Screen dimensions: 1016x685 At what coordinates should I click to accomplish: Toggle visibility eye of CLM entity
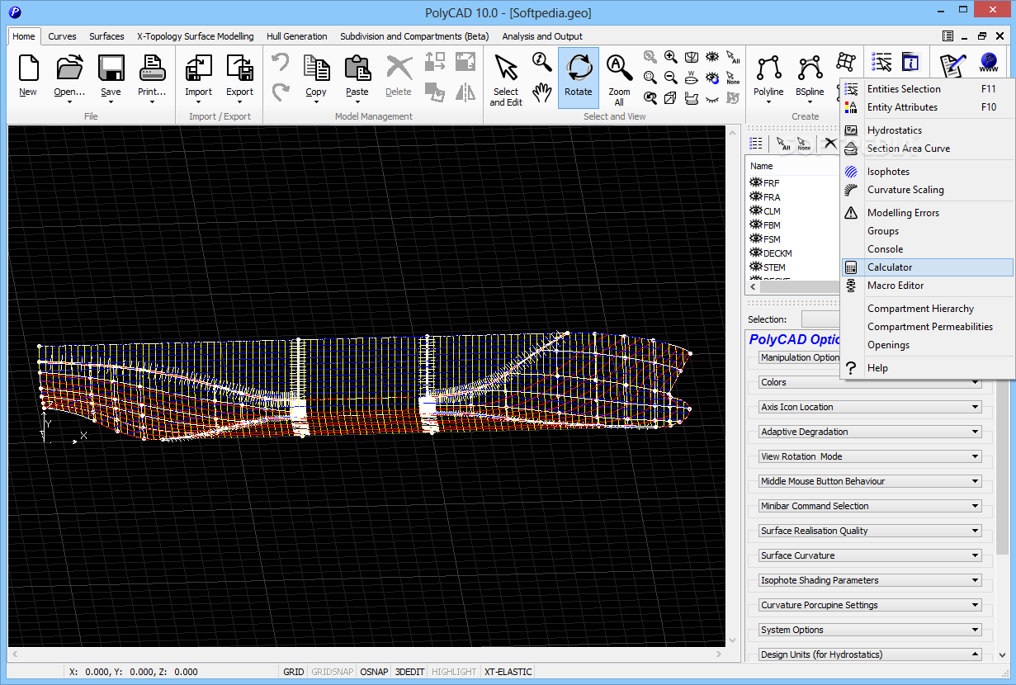coord(755,210)
